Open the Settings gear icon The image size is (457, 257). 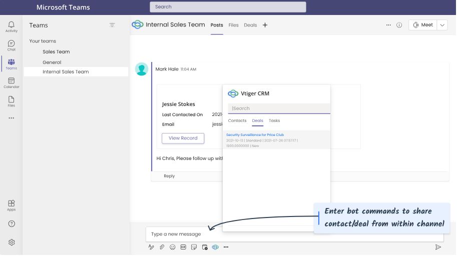[12, 242]
